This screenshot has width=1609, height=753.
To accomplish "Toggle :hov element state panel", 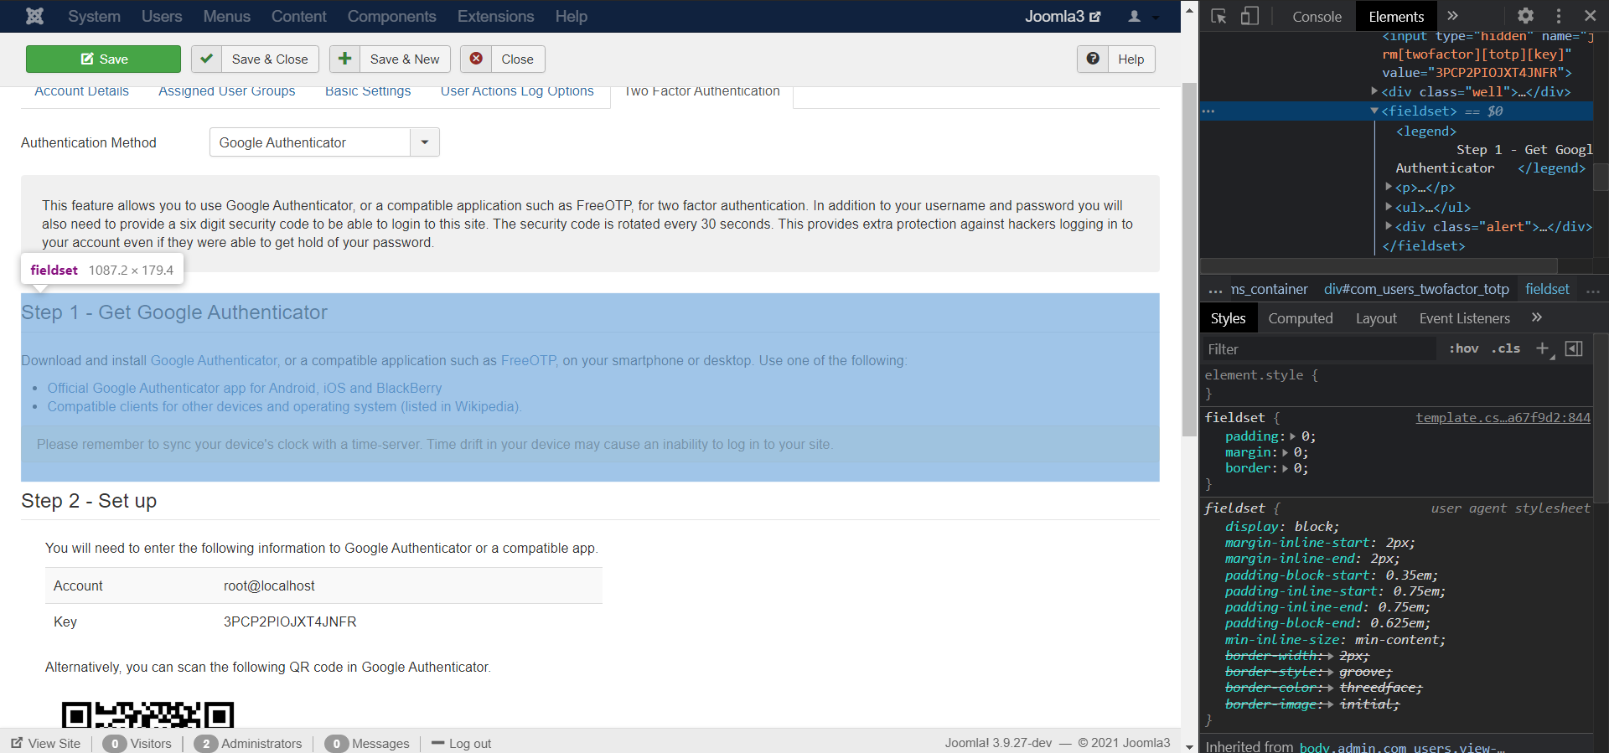I will [1463, 348].
